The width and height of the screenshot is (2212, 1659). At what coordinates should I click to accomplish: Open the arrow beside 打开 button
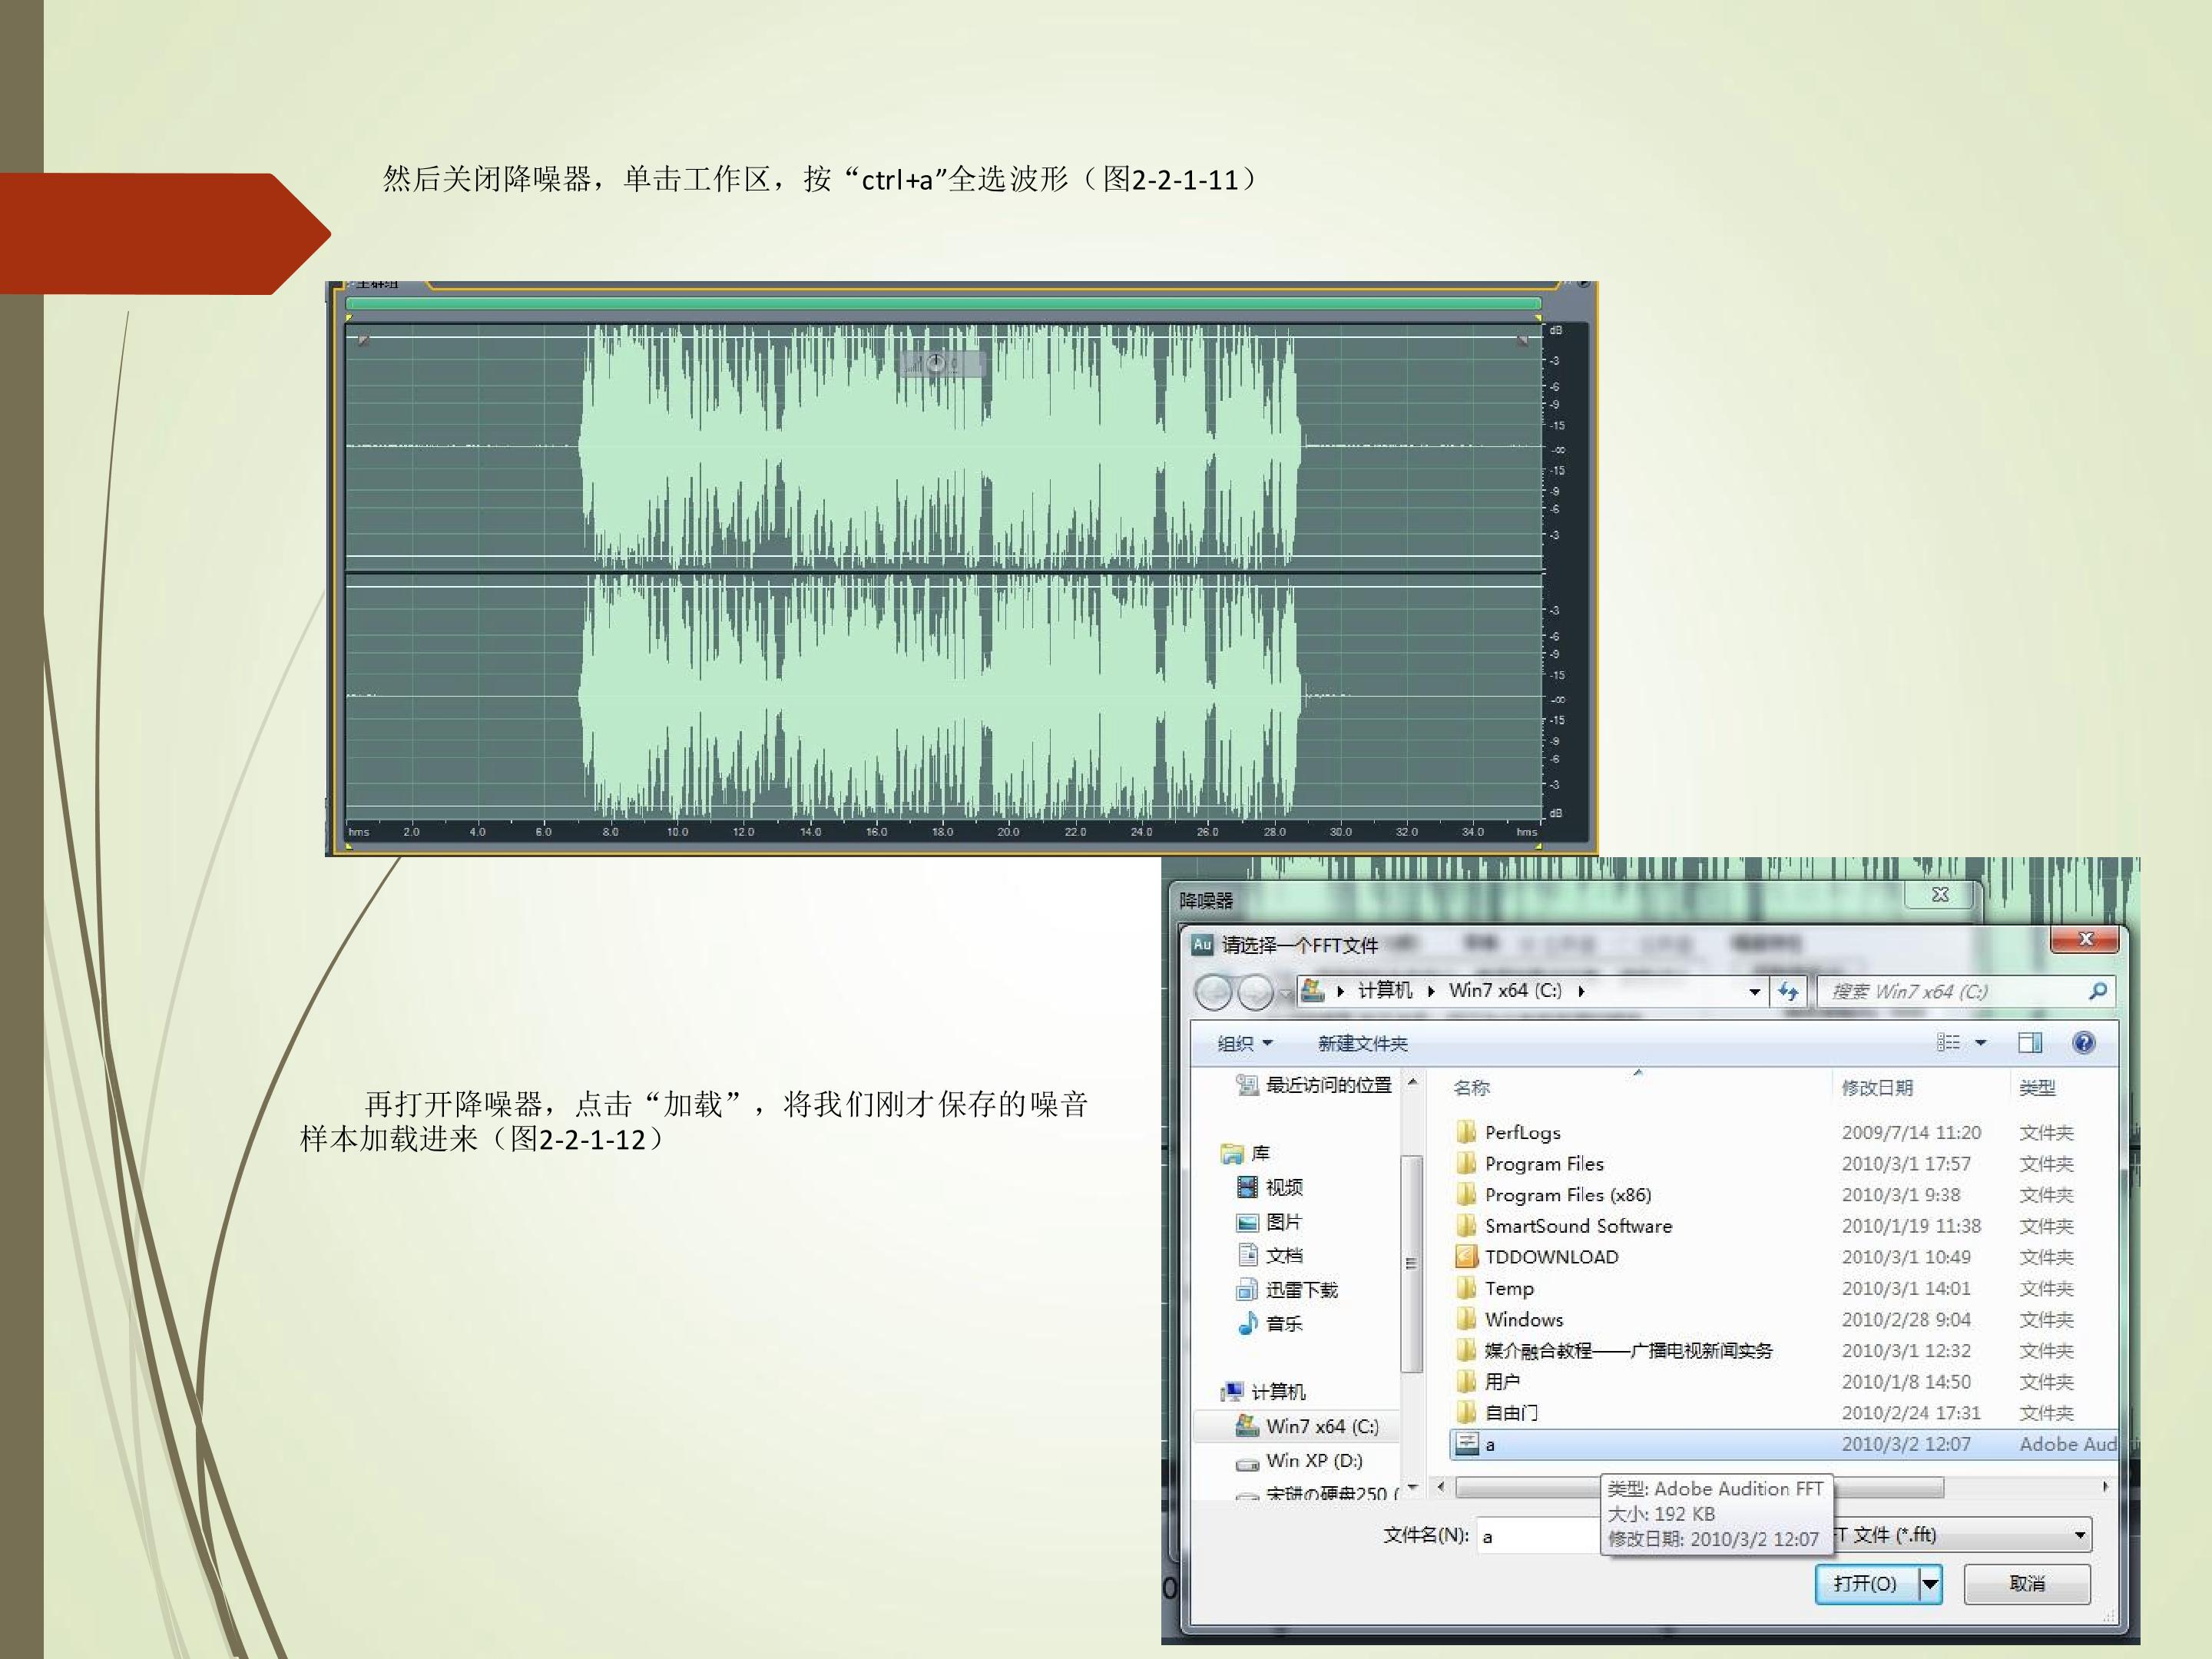point(1930,1583)
